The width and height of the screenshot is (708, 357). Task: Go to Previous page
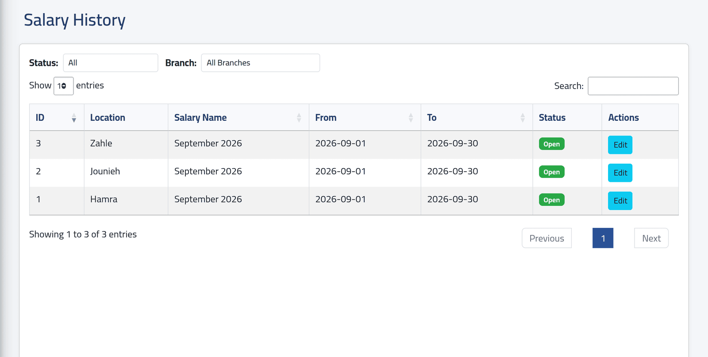[547, 238]
